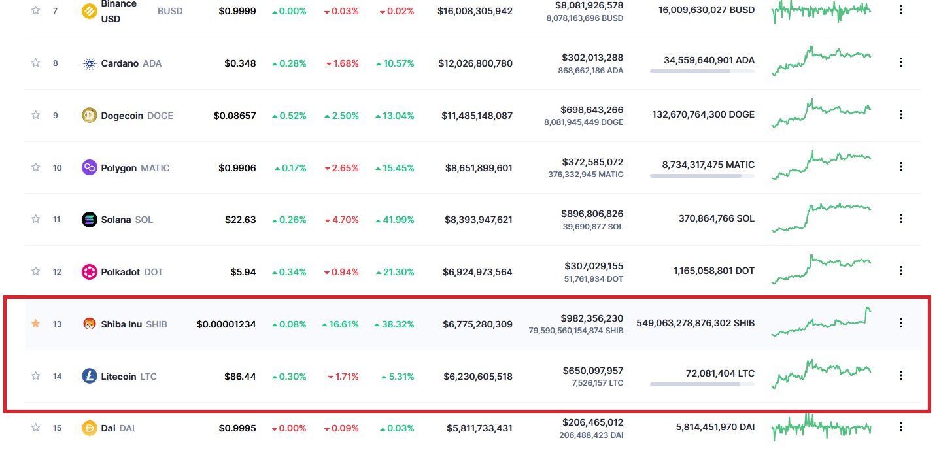View the Litecoin 7-day price graph
This screenshot has width=939, height=453.
(821, 374)
